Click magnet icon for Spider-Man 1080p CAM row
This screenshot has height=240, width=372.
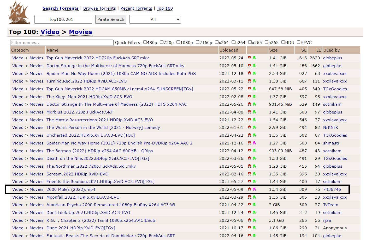coord(249,74)
